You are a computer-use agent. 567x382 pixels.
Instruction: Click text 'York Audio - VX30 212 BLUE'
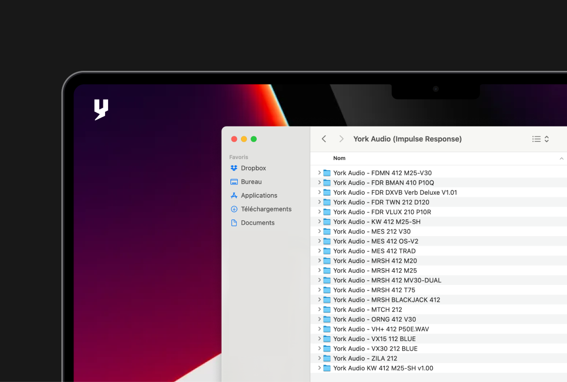click(375, 348)
